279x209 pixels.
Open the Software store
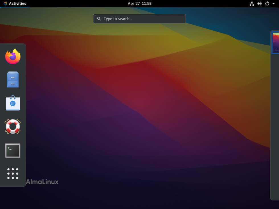(13, 103)
